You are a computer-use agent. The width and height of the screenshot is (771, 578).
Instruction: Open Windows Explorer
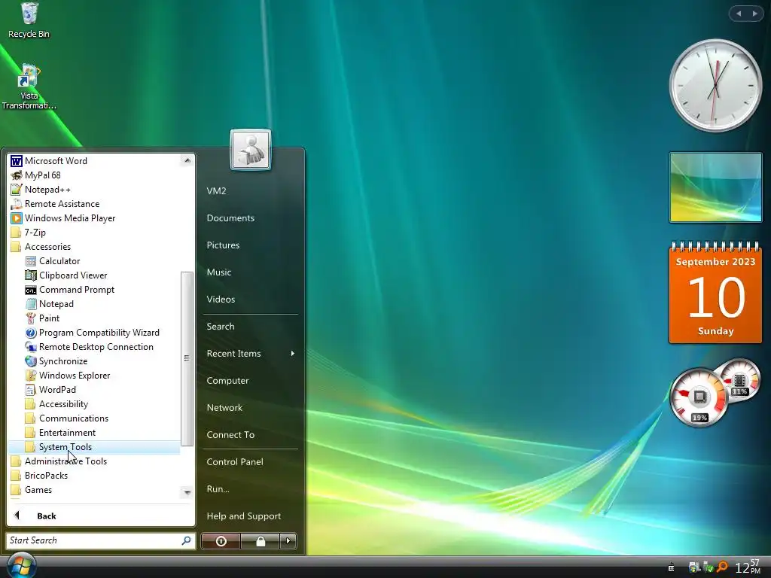[x=68, y=375]
